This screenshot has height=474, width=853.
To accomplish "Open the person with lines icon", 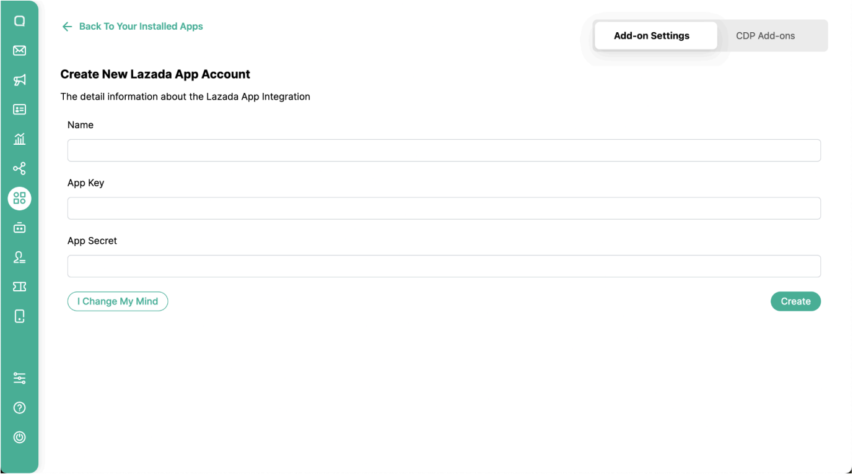I will coord(19,257).
